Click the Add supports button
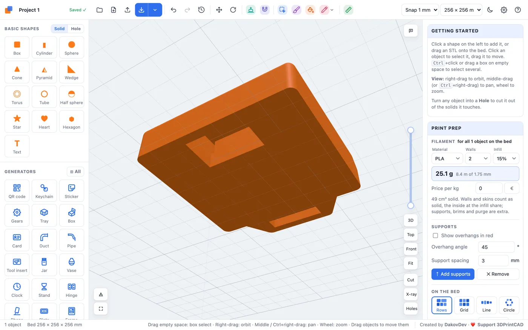The height and width of the screenshot is (330, 528). click(453, 274)
